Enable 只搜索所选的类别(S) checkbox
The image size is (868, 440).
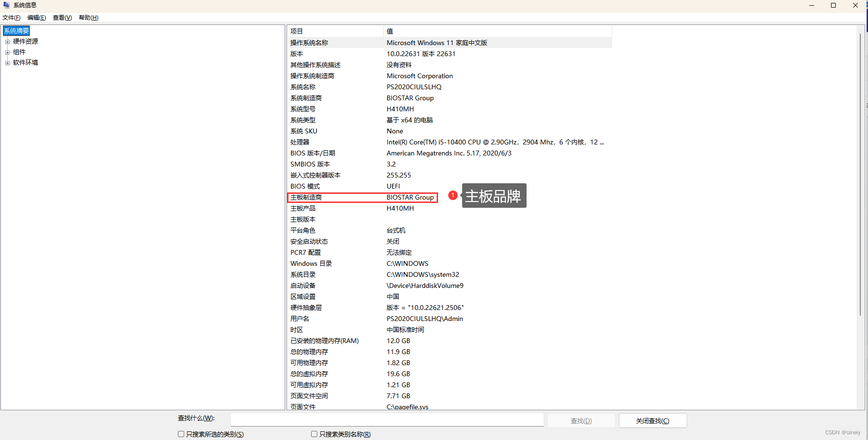pos(181,434)
